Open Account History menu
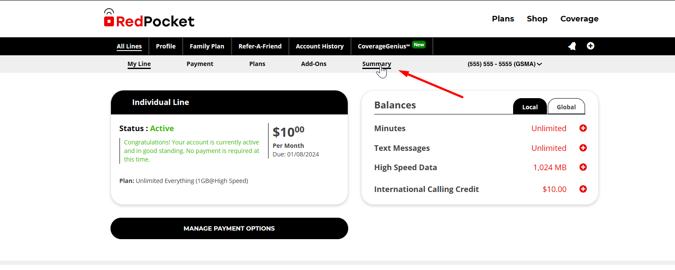 coord(320,46)
